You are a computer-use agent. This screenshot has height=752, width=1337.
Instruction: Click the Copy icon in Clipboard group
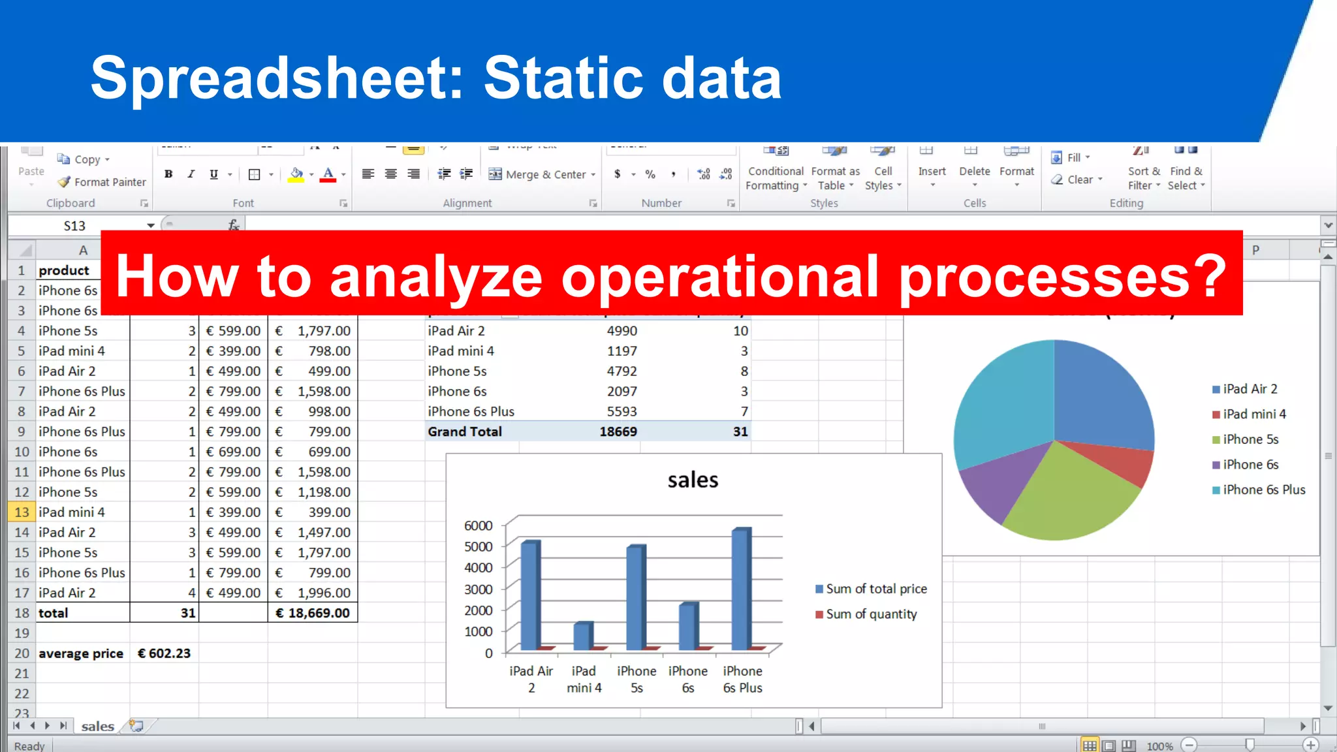point(63,159)
